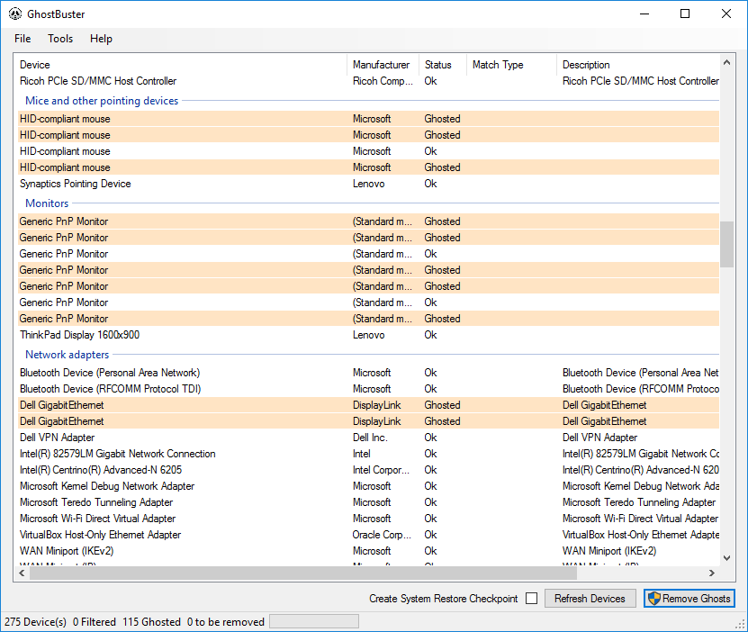748x632 pixels.
Task: Click the GhostBuster app icon in title bar
Action: click(x=14, y=14)
